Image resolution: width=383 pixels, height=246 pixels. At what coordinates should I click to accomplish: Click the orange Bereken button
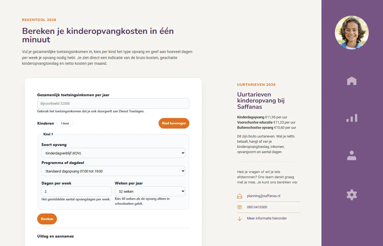click(x=47, y=219)
